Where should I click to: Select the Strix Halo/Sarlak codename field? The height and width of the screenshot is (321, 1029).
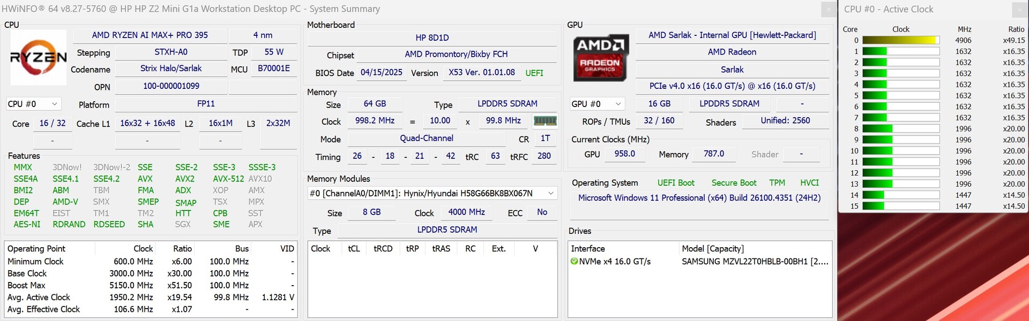[x=171, y=68]
